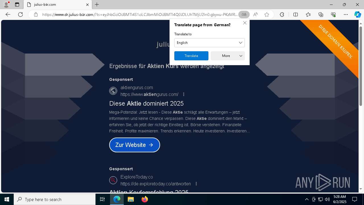Open network settings tray icon
This screenshot has height=205, width=364.
coord(320,199)
